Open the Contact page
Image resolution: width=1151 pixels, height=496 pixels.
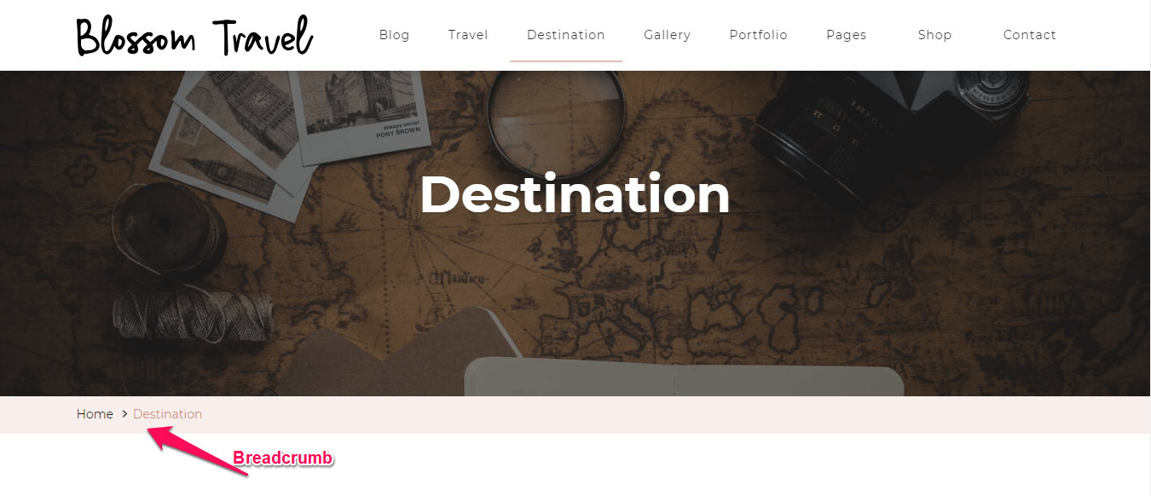coord(1029,35)
